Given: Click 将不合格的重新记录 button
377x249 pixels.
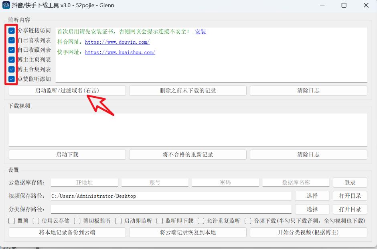Looking at the screenshot, I should tap(188, 154).
